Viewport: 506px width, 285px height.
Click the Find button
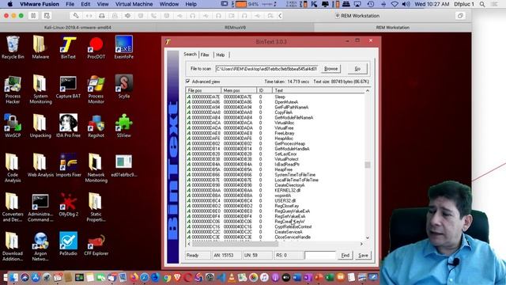[x=346, y=255]
